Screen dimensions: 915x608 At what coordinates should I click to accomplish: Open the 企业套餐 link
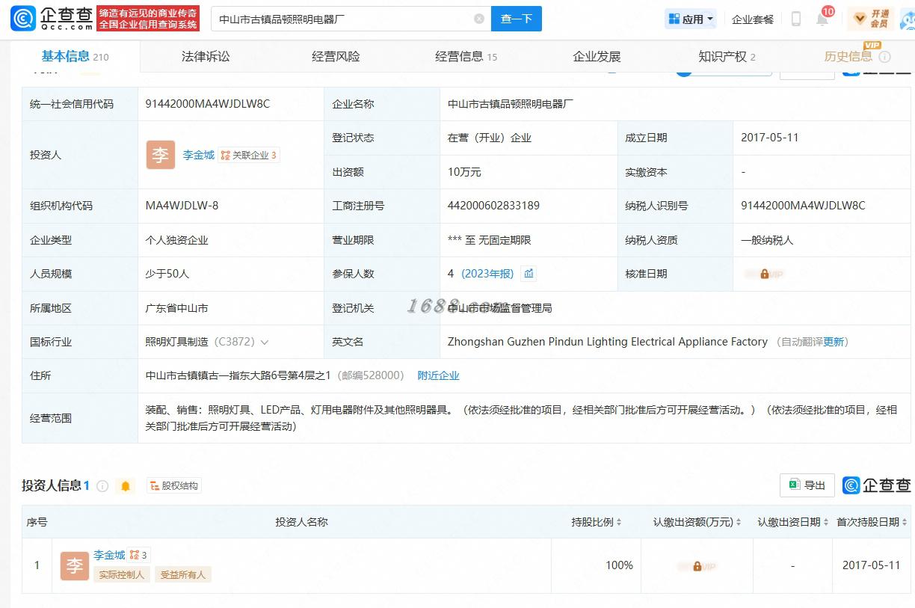(x=753, y=19)
